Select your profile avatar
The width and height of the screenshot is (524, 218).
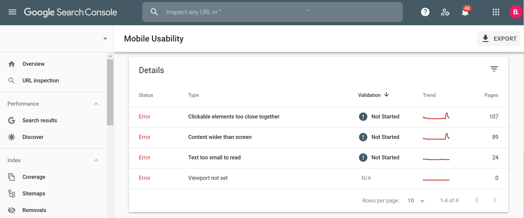(x=516, y=11)
